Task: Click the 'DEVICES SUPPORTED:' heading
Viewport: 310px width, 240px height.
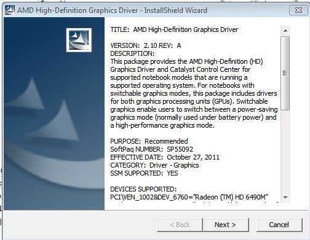Action: (143, 189)
